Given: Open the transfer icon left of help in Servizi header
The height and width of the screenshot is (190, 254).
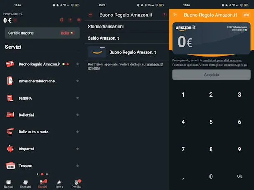Looking at the screenshot, I should [x=62, y=20].
